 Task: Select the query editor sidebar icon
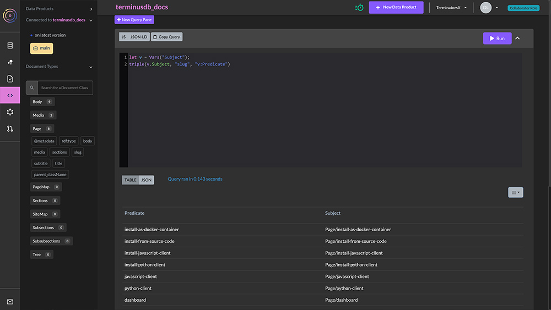pos(10,95)
